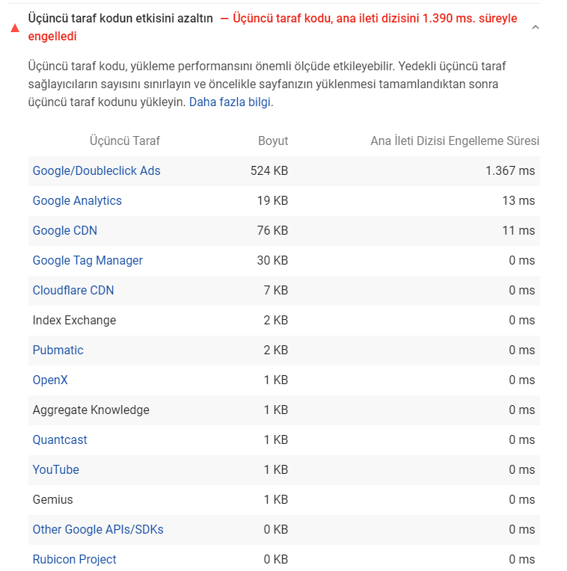567x571 pixels.
Task: Click the Üçüncü Taraf column header
Action: click(x=125, y=141)
